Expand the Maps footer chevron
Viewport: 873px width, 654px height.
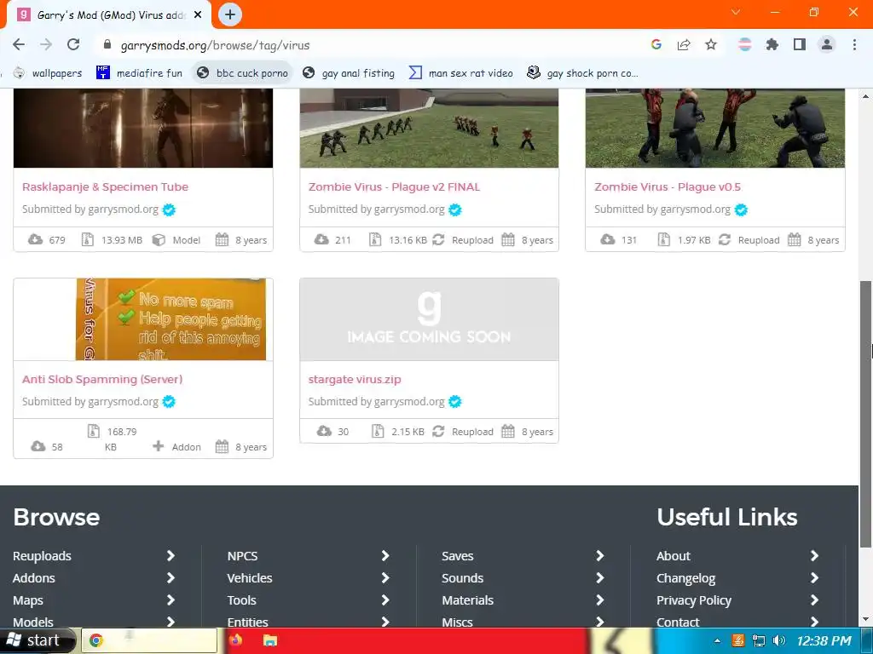(171, 600)
